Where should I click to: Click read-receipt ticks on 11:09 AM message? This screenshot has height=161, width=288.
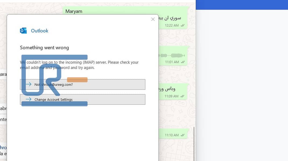tap(182, 96)
